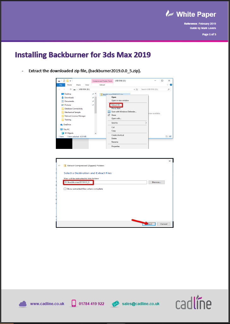230x324 pixels.
Task: Choose Open in new window menu entry
Action: point(120,101)
